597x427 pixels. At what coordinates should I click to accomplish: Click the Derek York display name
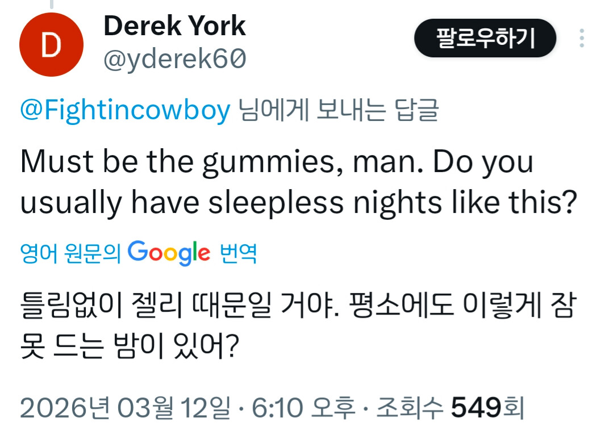[x=174, y=26]
